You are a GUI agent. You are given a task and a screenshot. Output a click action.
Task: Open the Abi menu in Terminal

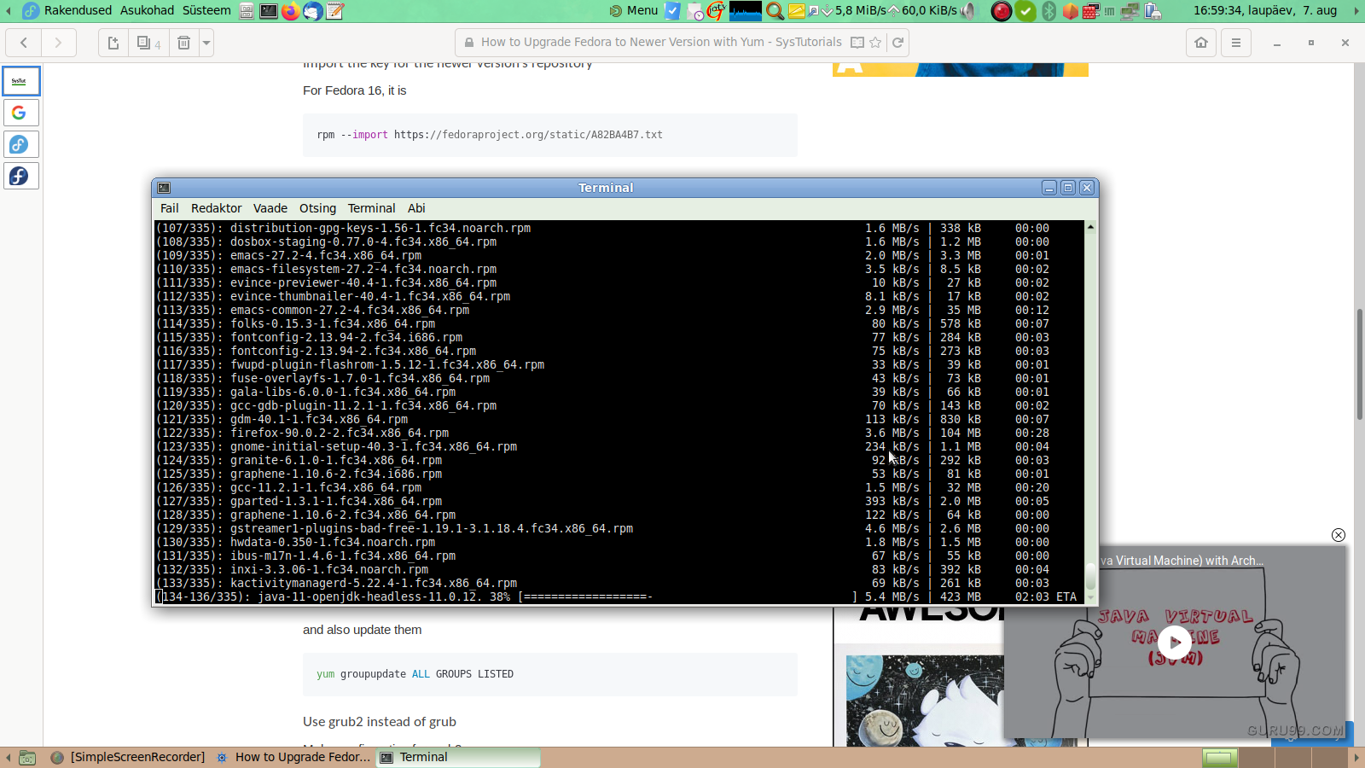(416, 208)
